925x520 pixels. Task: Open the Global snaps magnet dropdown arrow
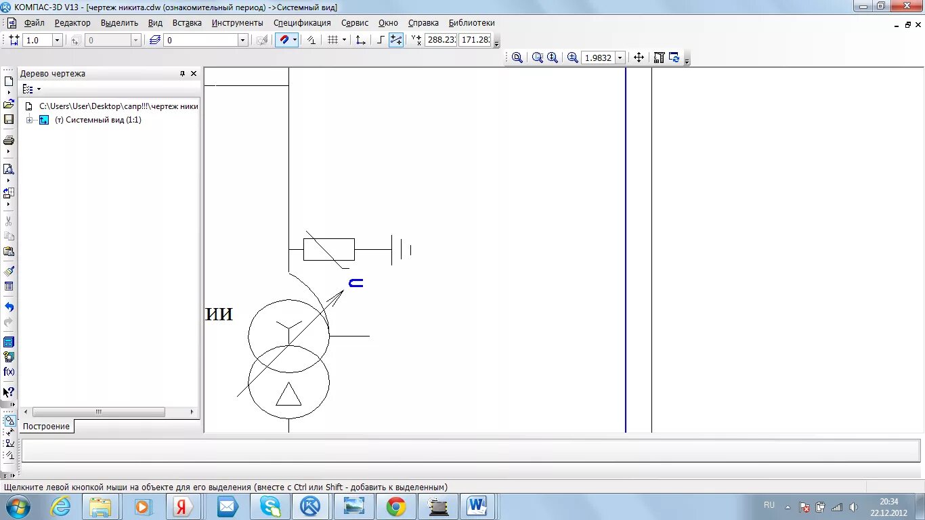point(295,40)
